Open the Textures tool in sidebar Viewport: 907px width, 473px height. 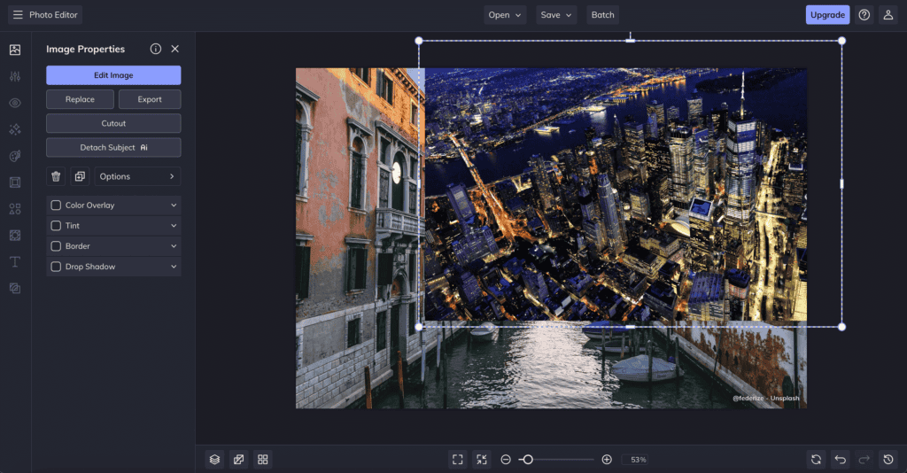pyautogui.click(x=15, y=288)
